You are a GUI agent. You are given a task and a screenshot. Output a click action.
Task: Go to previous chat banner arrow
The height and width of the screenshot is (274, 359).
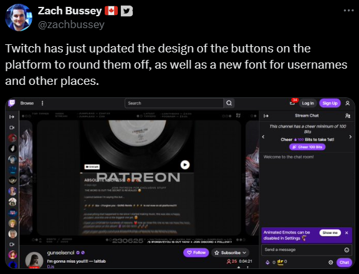point(263,137)
